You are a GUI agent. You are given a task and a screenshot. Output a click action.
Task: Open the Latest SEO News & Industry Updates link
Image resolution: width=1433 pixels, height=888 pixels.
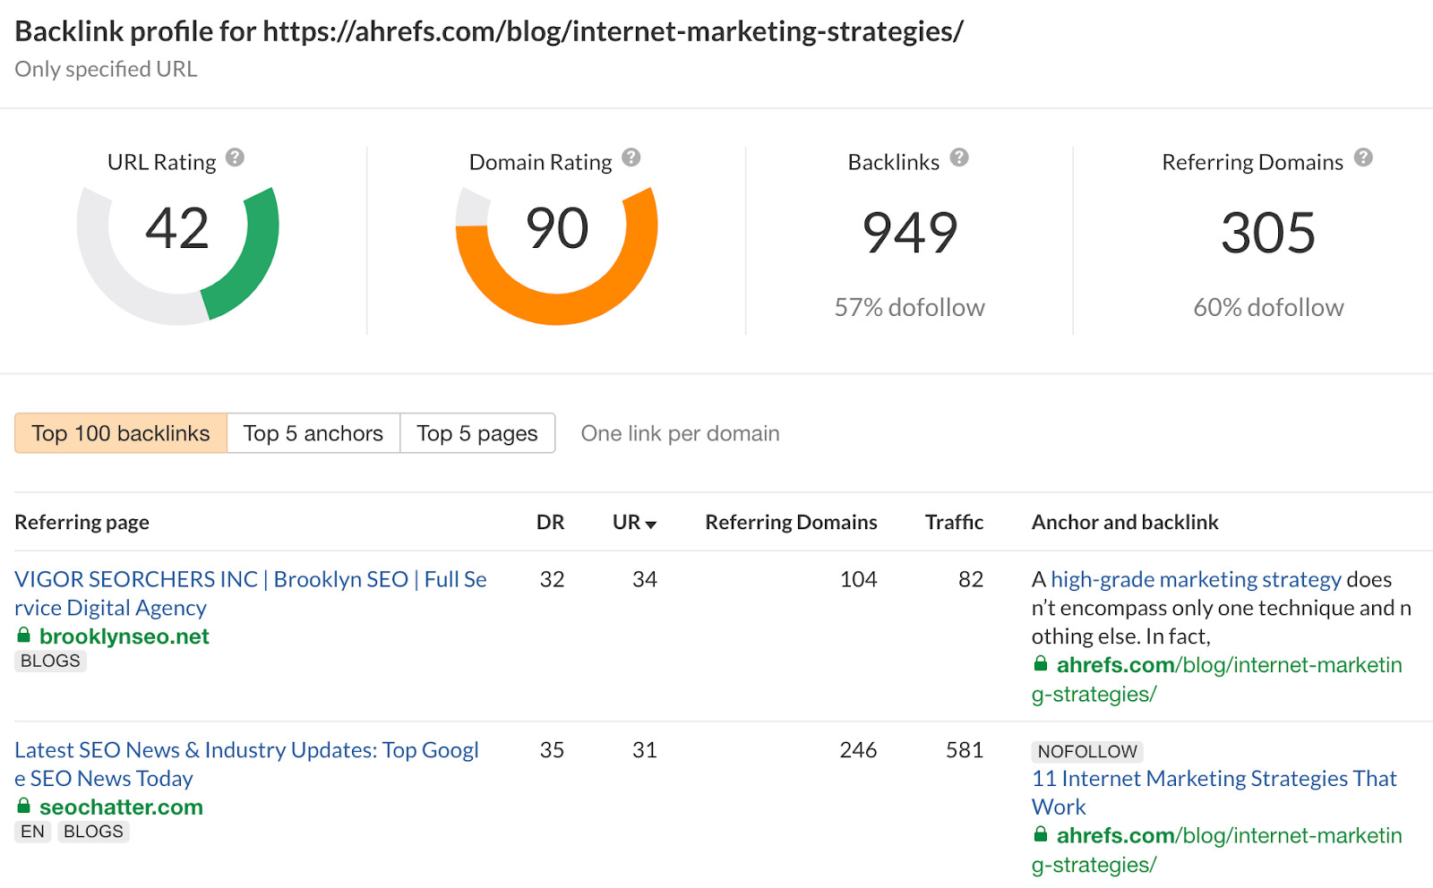click(x=247, y=764)
